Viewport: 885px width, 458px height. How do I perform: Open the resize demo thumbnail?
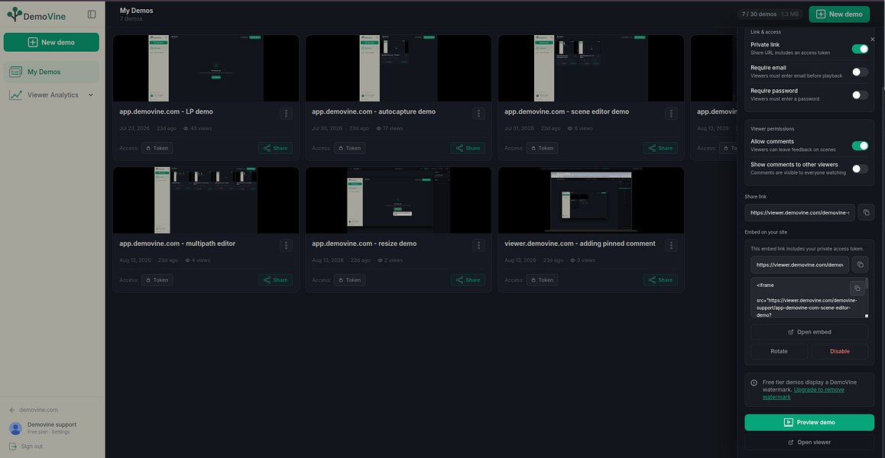[x=398, y=200]
